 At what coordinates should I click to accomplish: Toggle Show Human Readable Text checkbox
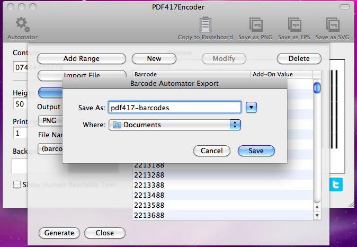click(16, 184)
